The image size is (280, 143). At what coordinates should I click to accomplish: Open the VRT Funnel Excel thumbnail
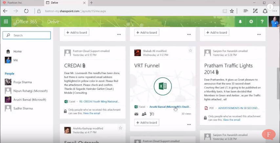(x=163, y=86)
